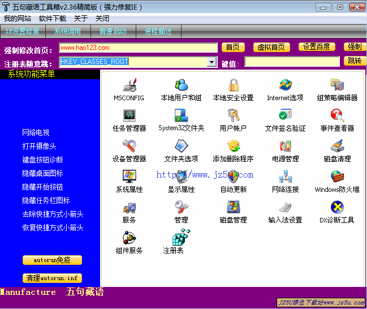Open 管理 tools icon
Image resolution: width=367 pixels, height=309 pixels.
182,207
